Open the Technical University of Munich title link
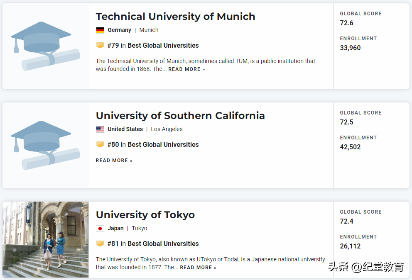Screen dimensions: 412x280 pos(175,17)
